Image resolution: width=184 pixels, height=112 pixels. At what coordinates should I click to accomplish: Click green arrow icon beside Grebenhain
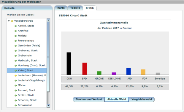coord(16,56)
